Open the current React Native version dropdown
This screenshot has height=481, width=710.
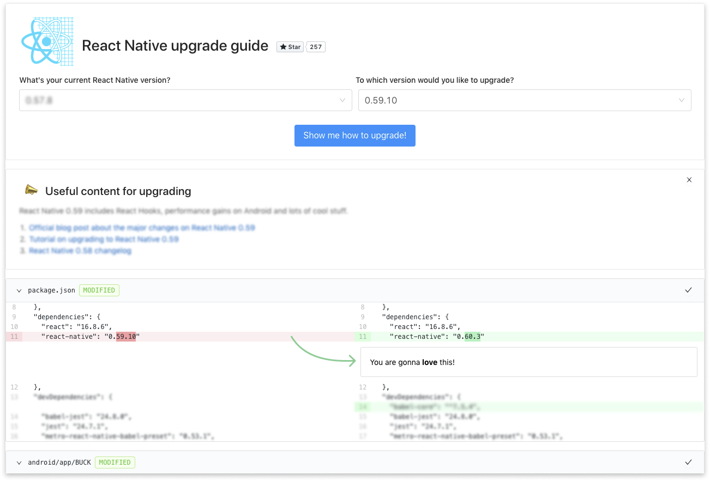click(x=185, y=100)
